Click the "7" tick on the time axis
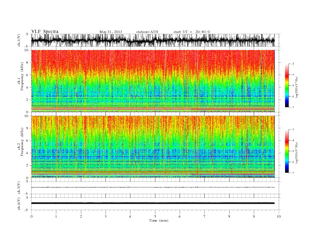The width and height of the screenshot is (314, 243). point(205,216)
